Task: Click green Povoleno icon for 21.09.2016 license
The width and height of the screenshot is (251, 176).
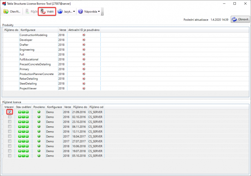Action: click(x=39, y=112)
